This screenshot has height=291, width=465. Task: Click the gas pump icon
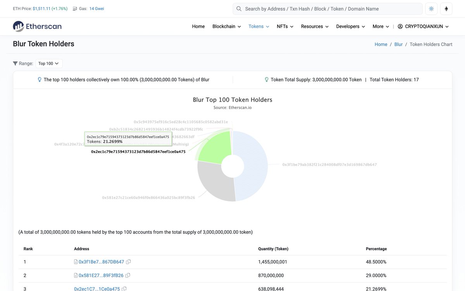coord(75,9)
